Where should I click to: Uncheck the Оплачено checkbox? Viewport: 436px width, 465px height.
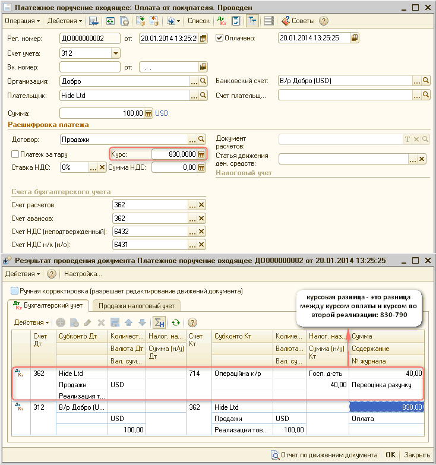(220, 39)
